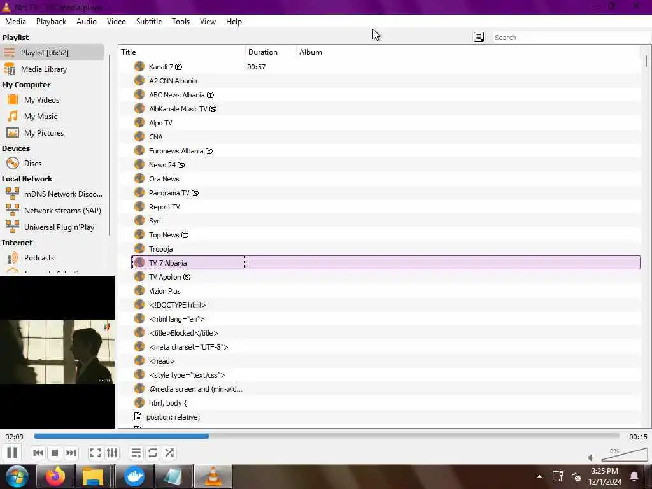Toggle random shuffle playback
This screenshot has height=489, width=652.
[x=169, y=453]
